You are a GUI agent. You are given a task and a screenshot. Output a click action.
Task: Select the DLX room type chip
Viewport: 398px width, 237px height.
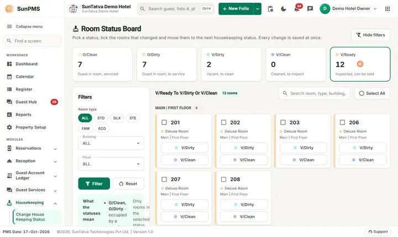pos(117,118)
